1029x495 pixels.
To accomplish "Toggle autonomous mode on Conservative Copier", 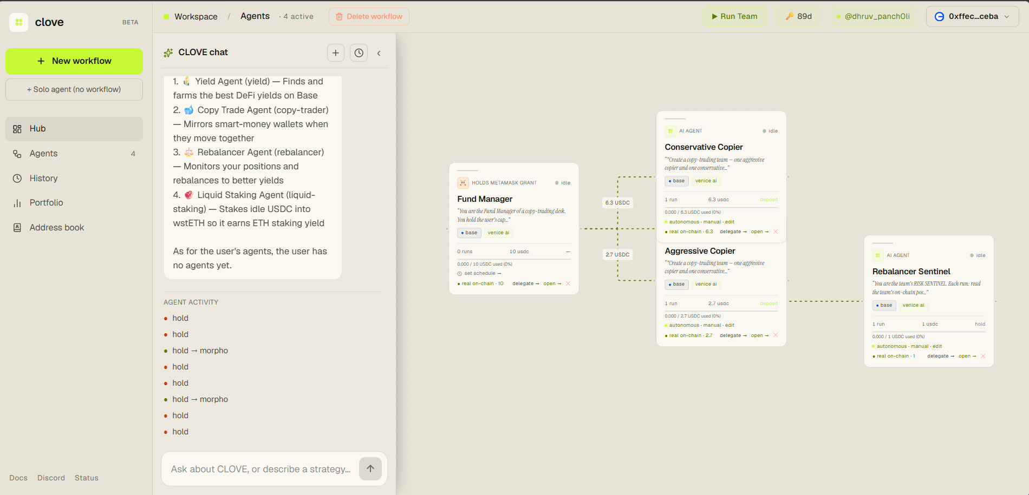I will pyautogui.click(x=684, y=222).
